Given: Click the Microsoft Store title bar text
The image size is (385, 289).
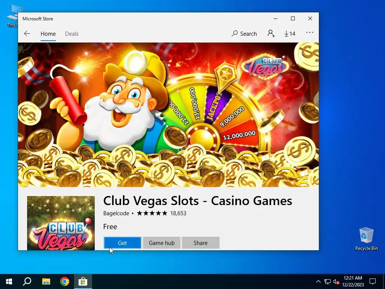Looking at the screenshot, I should pos(38,19).
